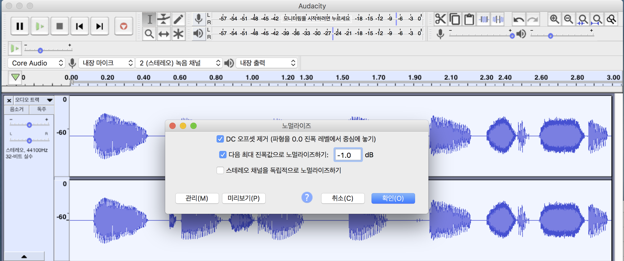Select the Envelope tool
624x261 pixels.
[x=164, y=19]
